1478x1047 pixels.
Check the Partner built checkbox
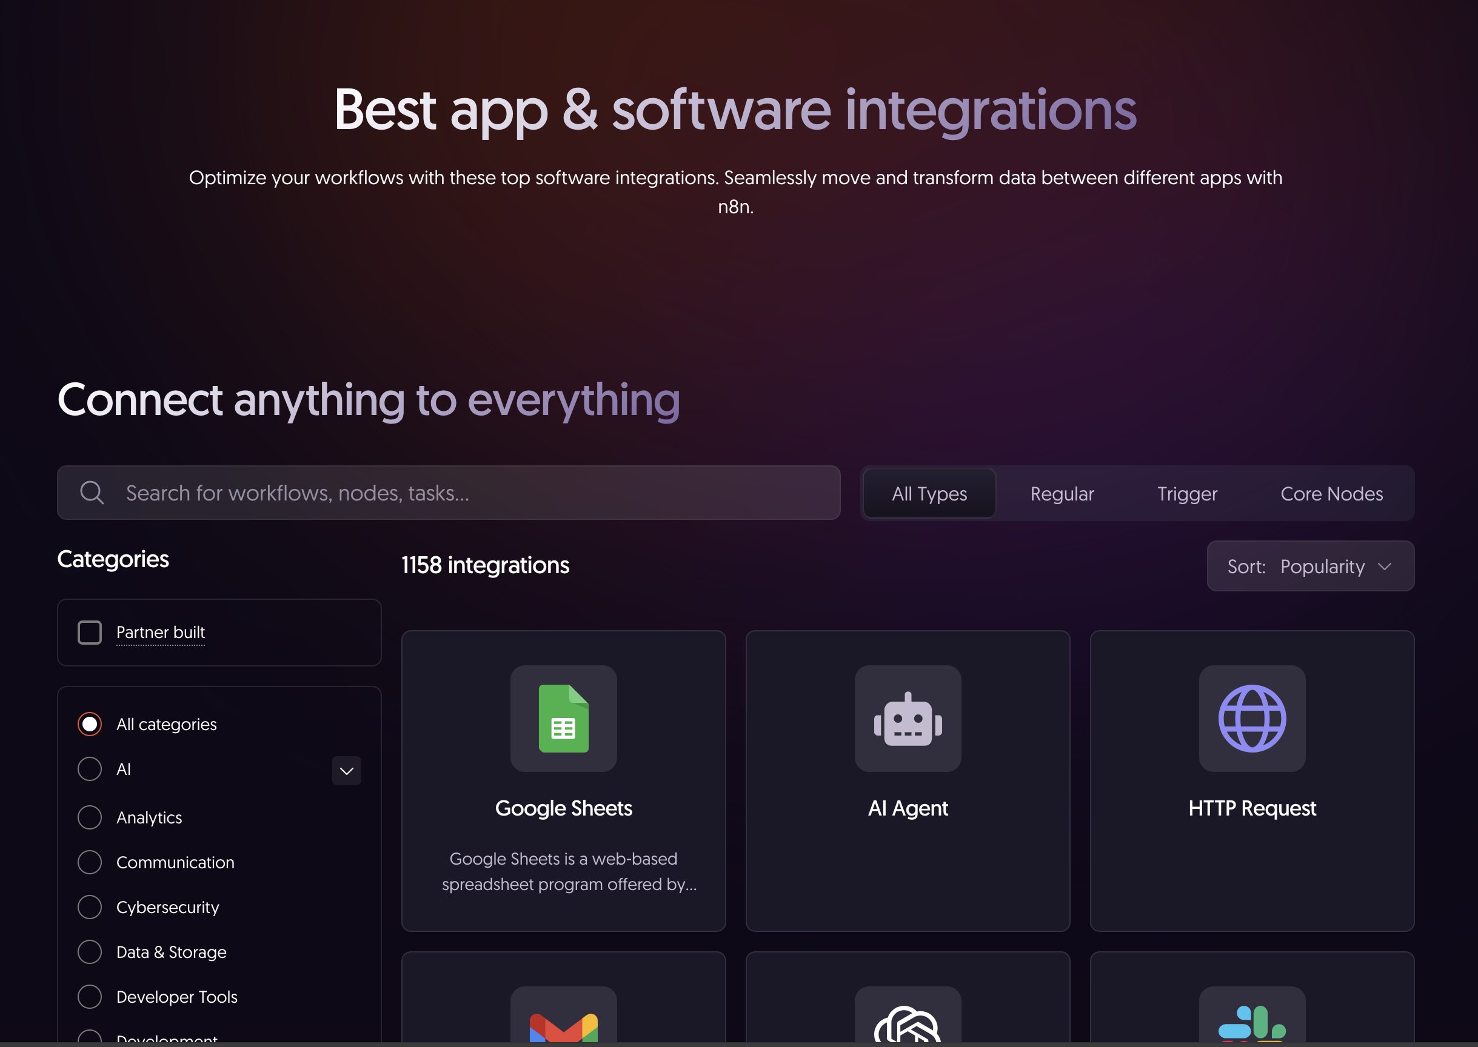coord(90,633)
